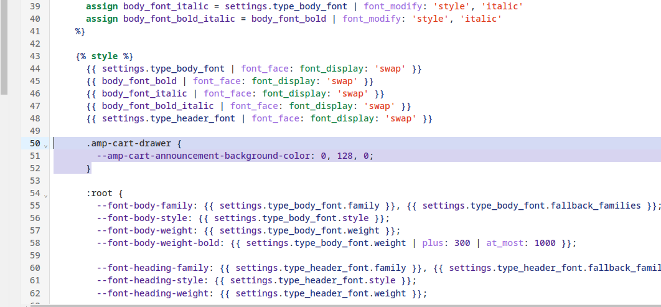Click the 'swap' string on line 47

pos(380,106)
